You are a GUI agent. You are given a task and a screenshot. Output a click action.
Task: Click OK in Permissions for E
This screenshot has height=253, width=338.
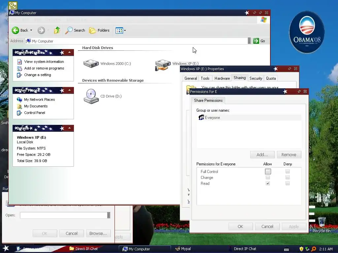click(240, 227)
